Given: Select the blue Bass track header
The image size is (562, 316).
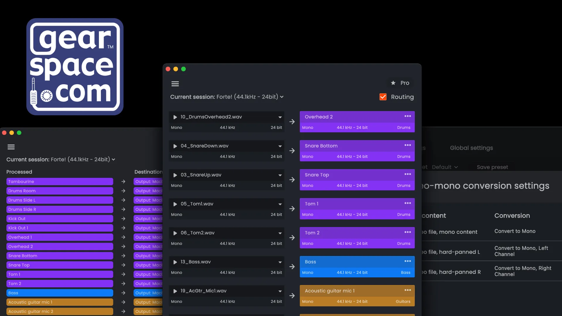Looking at the screenshot, I should pos(357,262).
